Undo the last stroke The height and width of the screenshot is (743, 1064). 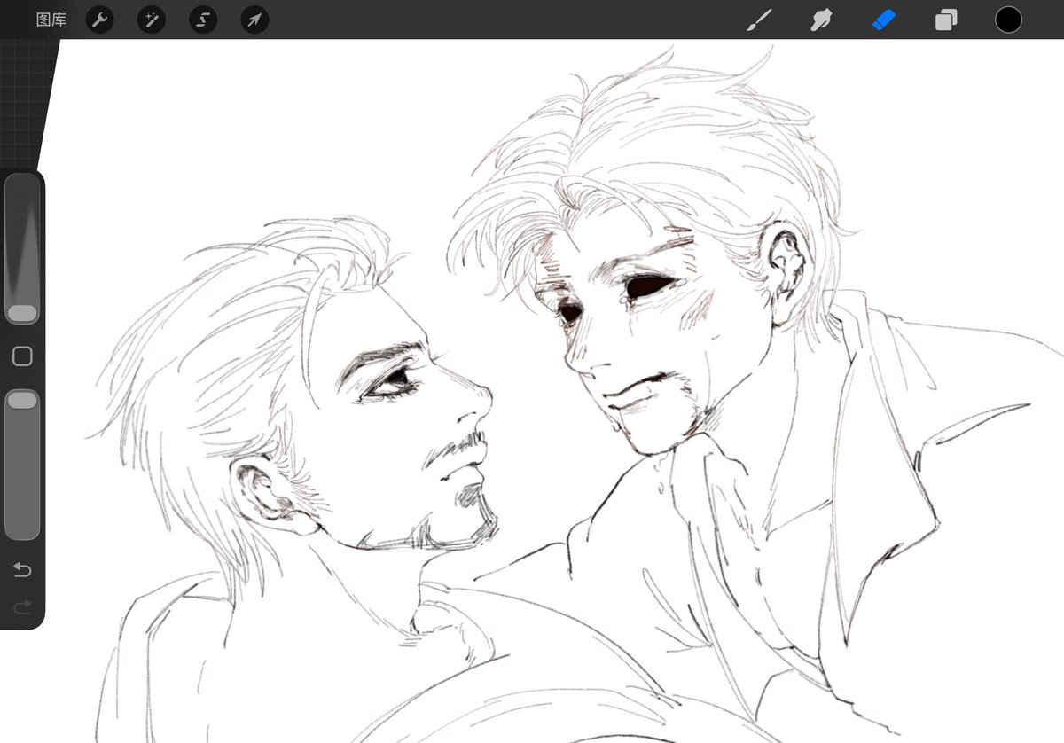click(22, 570)
